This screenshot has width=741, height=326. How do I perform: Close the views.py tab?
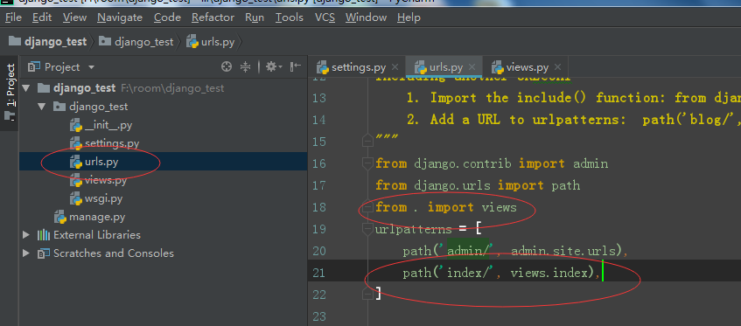click(x=557, y=67)
